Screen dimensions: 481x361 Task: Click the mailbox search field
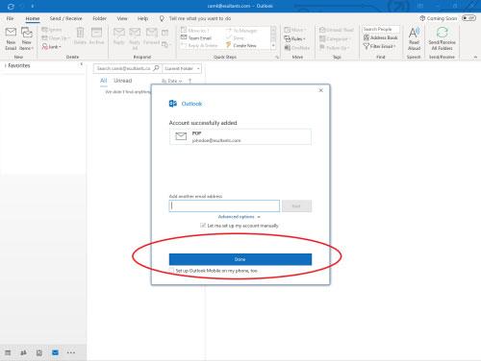tap(123, 68)
